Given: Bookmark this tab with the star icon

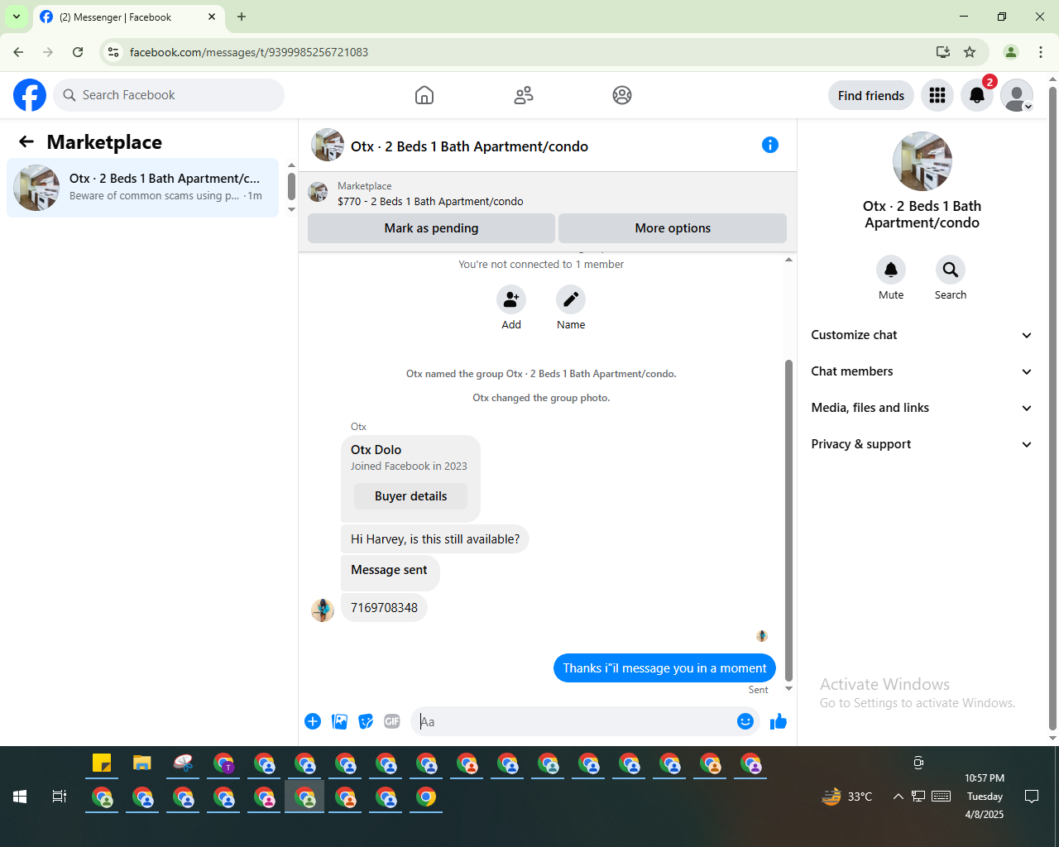Looking at the screenshot, I should coord(970,52).
